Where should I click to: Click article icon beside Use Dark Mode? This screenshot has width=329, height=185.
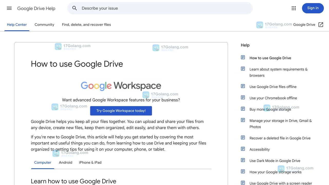coord(243,160)
